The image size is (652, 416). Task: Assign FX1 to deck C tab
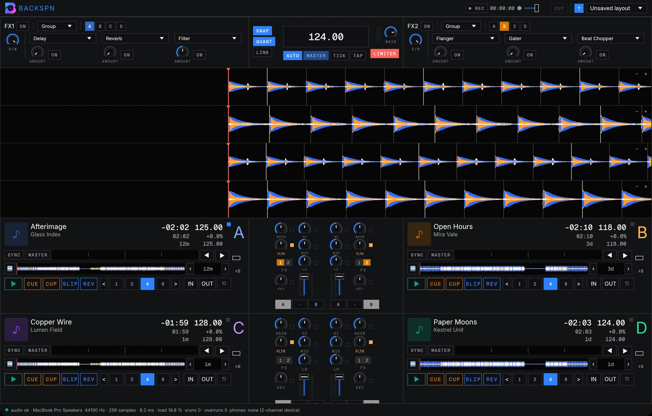111,26
